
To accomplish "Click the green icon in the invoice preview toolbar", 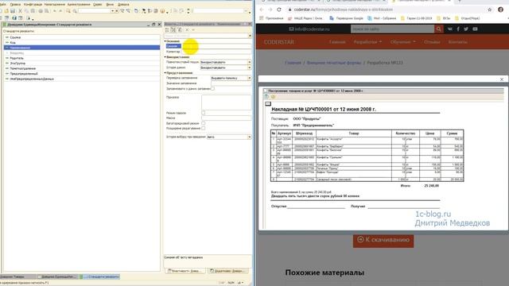I will coord(266,97).
